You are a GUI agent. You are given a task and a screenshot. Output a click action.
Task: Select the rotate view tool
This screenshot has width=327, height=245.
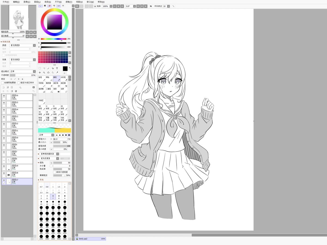pos(49,72)
